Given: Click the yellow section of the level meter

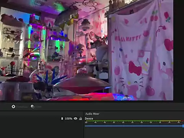Looking at the screenshot, I should pos(170,121).
